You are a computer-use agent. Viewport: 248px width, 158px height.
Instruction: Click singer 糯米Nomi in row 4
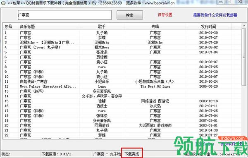[x=102, y=47]
